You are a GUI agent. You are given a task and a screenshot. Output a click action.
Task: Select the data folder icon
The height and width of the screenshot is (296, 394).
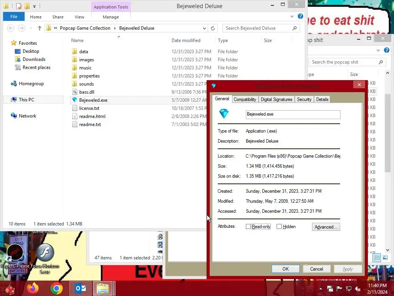tap(75, 51)
